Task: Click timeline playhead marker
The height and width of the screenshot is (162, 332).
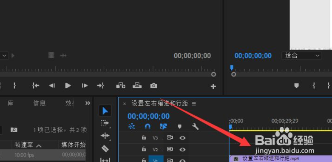Action: [230, 127]
